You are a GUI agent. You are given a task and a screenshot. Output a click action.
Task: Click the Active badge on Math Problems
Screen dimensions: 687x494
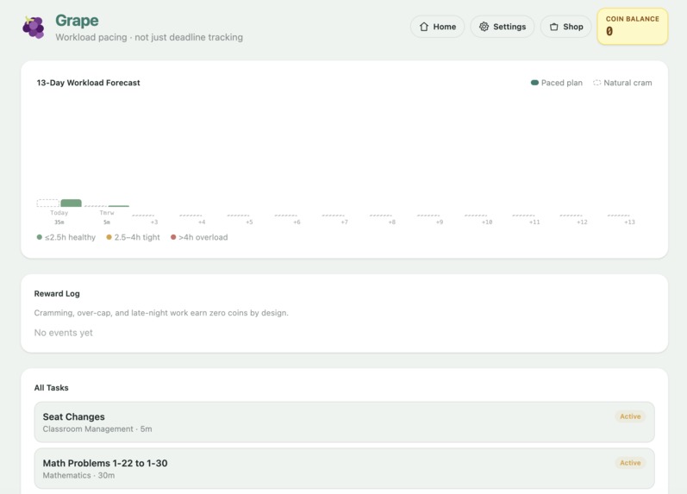click(630, 463)
